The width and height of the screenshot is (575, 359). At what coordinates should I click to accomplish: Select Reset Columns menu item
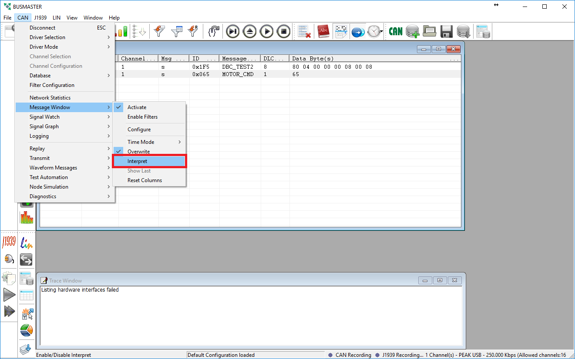(x=149, y=180)
